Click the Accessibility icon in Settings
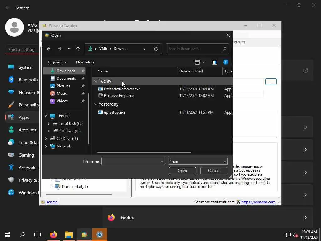 pos(11,168)
